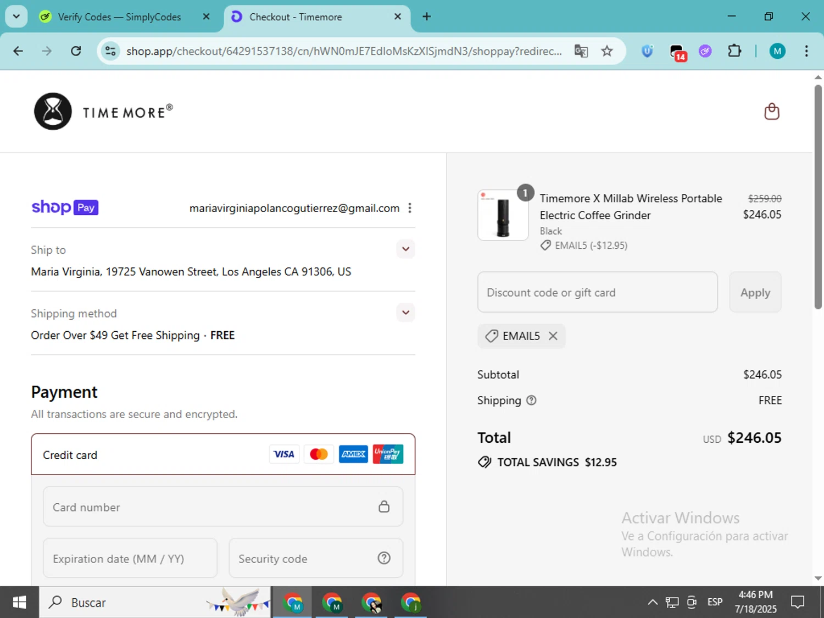Click the page vertical scrollbar
The image size is (824, 618).
818,198
